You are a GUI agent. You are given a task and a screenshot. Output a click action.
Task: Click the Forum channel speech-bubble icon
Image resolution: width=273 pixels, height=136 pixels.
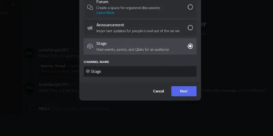click(90, 7)
